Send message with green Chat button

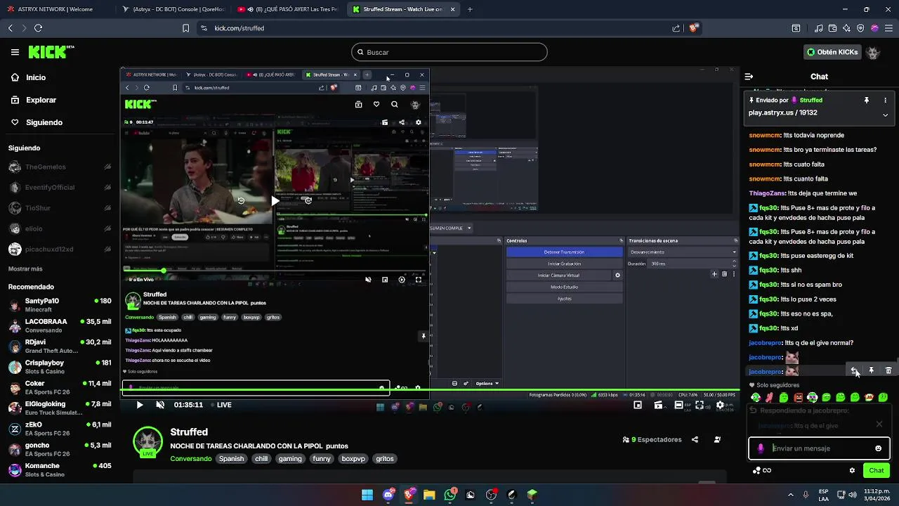[x=877, y=470]
